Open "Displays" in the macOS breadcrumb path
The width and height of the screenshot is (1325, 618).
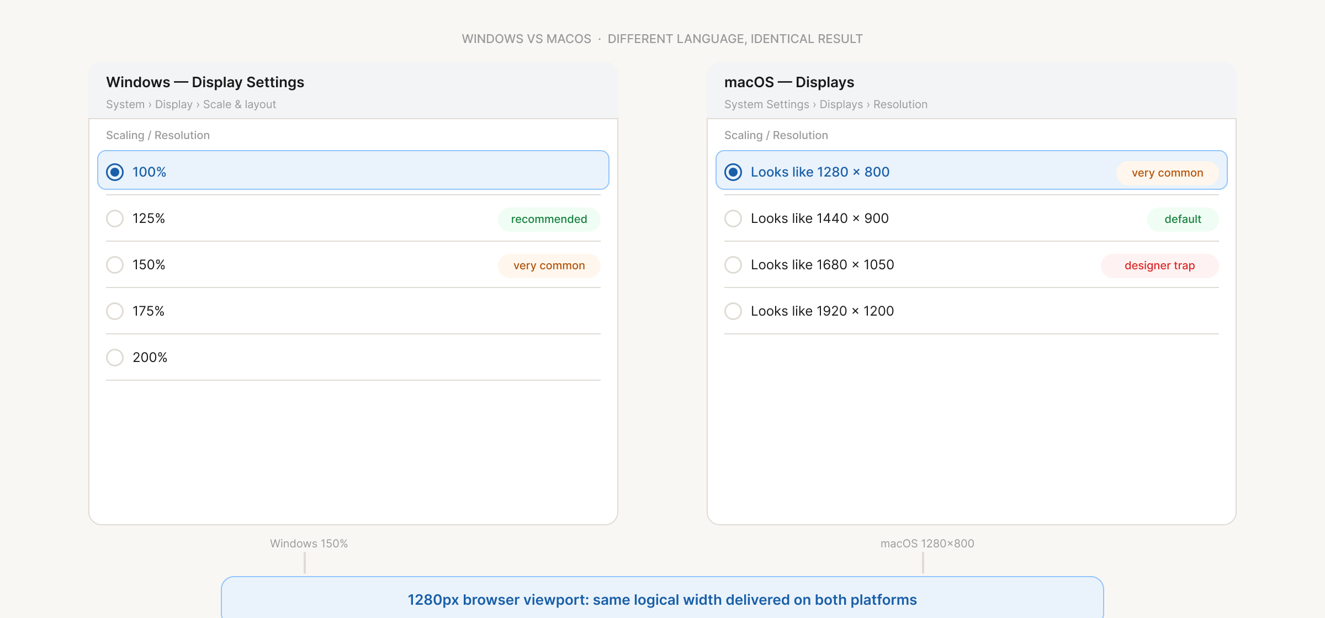tap(841, 104)
